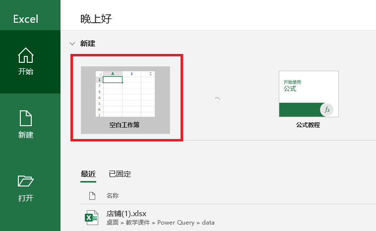
Task: Open the 打开 folder sidebar item
Action: click(x=26, y=188)
